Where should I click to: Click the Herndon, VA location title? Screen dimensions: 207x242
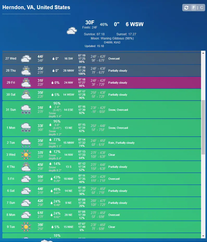[36, 7]
